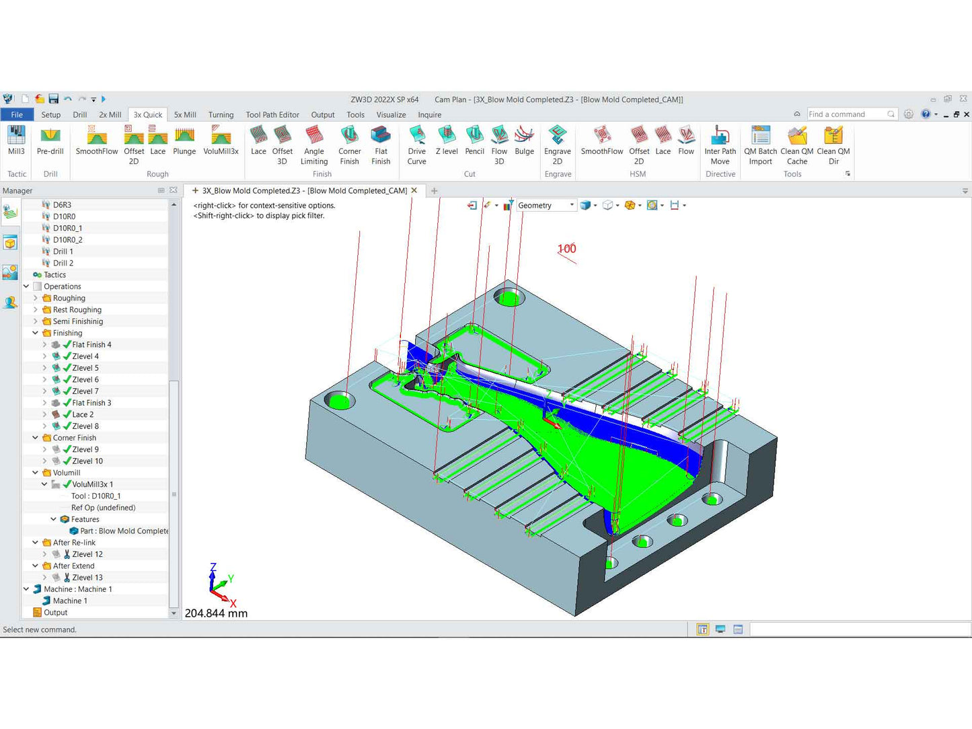Click the Flat Finish ribbon icon
This screenshot has width=972, height=729.
[381, 142]
